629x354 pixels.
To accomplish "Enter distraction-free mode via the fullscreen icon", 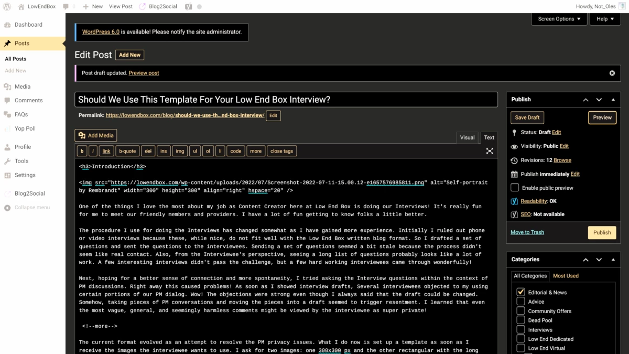I will (490, 151).
